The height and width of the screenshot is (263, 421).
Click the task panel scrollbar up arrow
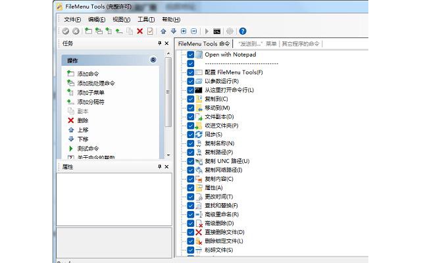coord(168,54)
